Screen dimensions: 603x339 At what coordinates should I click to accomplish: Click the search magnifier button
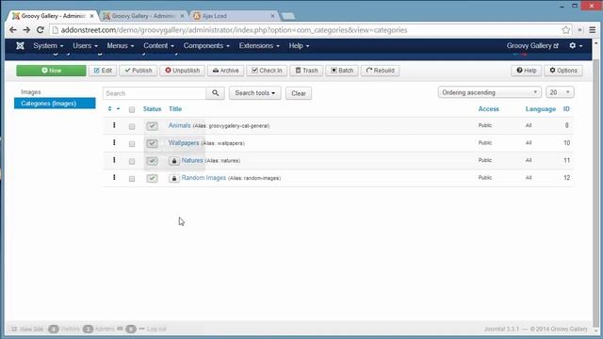coord(216,93)
